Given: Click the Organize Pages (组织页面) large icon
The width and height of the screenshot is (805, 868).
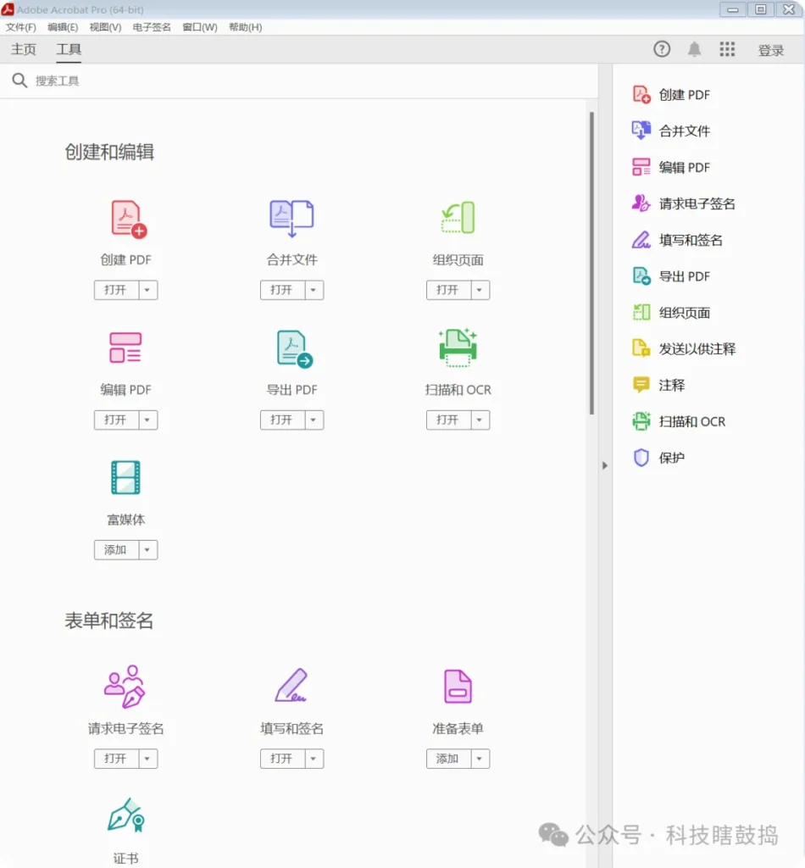Looking at the screenshot, I should coord(458,218).
